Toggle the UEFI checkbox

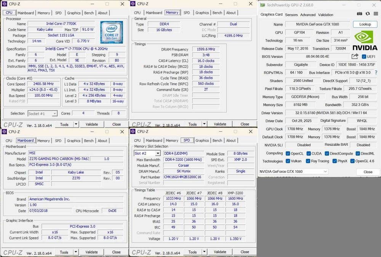click(364, 57)
